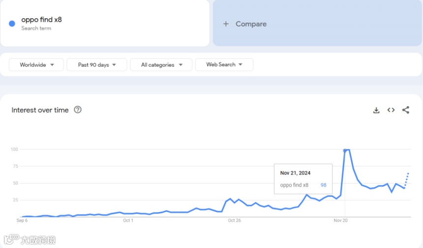
Task: Select the Oct 26 date label on axis
Action: click(x=235, y=220)
